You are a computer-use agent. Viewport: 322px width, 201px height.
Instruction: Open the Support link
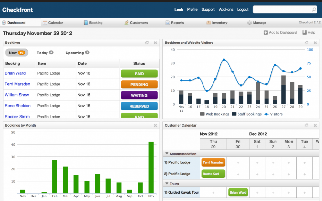coord(208,9)
